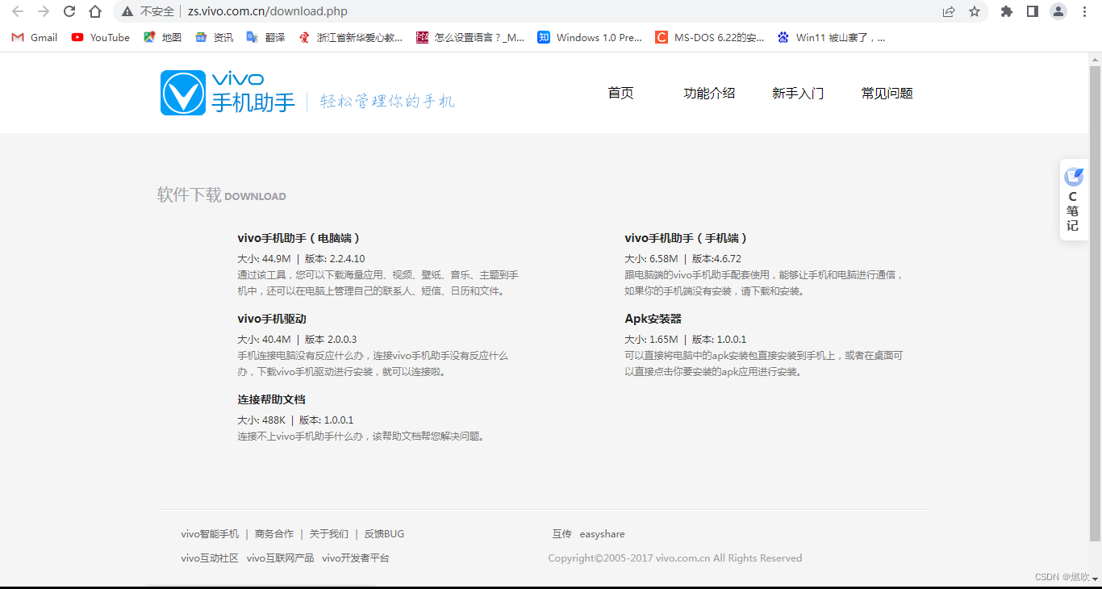Open the YouTube bookmark
This screenshot has height=589, width=1102.
coord(101,37)
